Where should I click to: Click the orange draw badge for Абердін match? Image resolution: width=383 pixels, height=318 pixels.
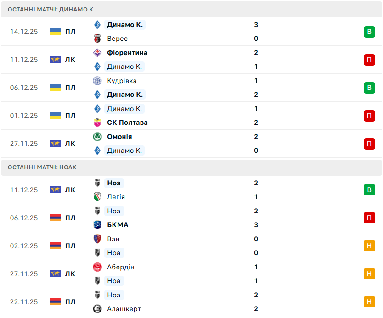(369, 274)
